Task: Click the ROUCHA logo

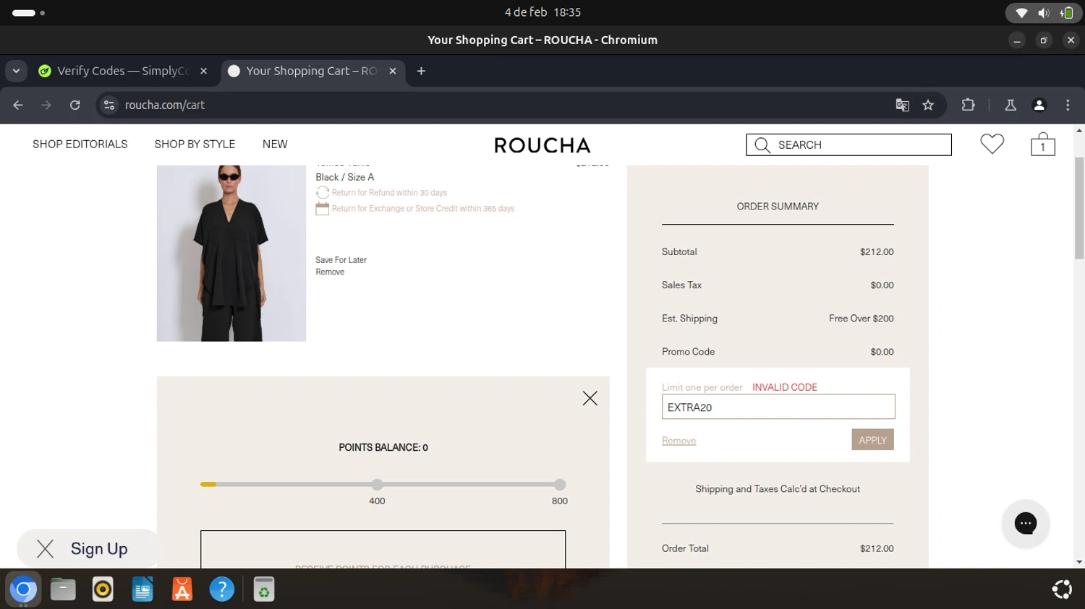Action: (542, 145)
